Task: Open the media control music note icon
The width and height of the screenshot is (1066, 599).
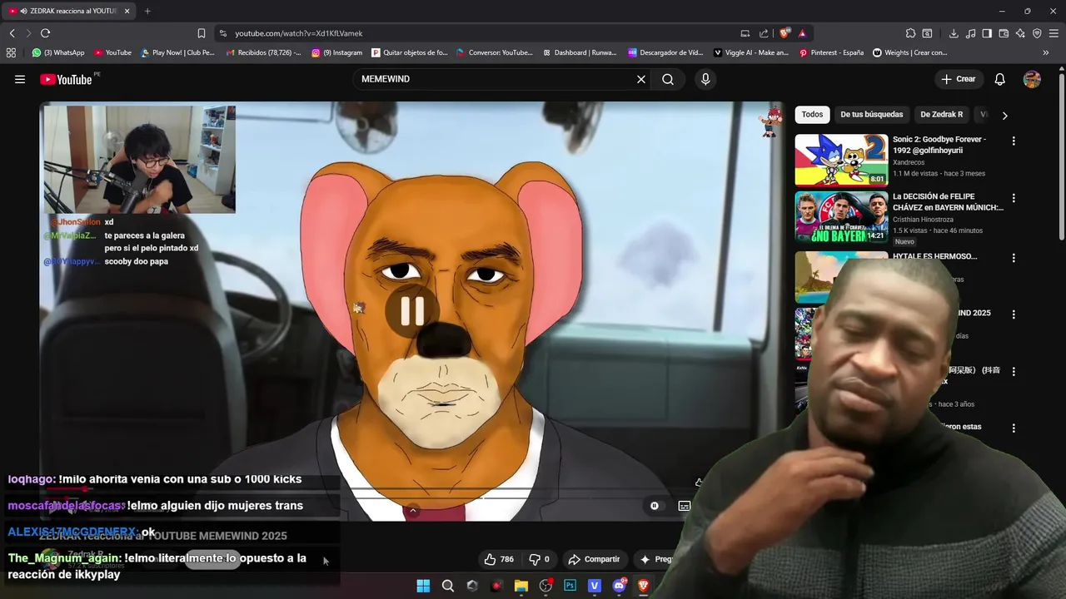Action: (x=970, y=33)
